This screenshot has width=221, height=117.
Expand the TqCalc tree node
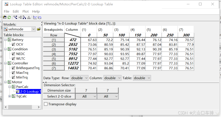point(9,96)
